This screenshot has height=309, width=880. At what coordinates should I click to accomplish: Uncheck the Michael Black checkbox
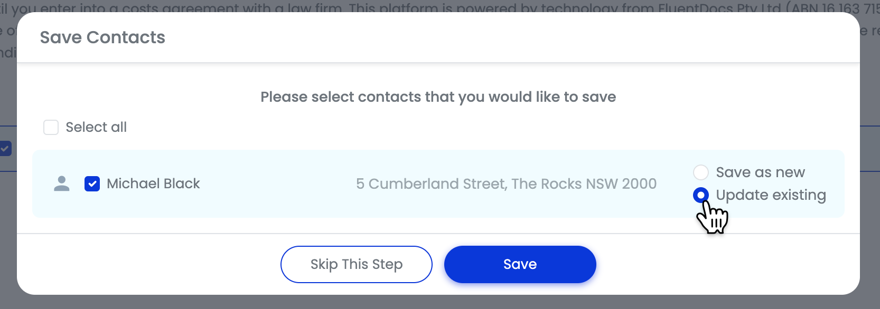(92, 184)
